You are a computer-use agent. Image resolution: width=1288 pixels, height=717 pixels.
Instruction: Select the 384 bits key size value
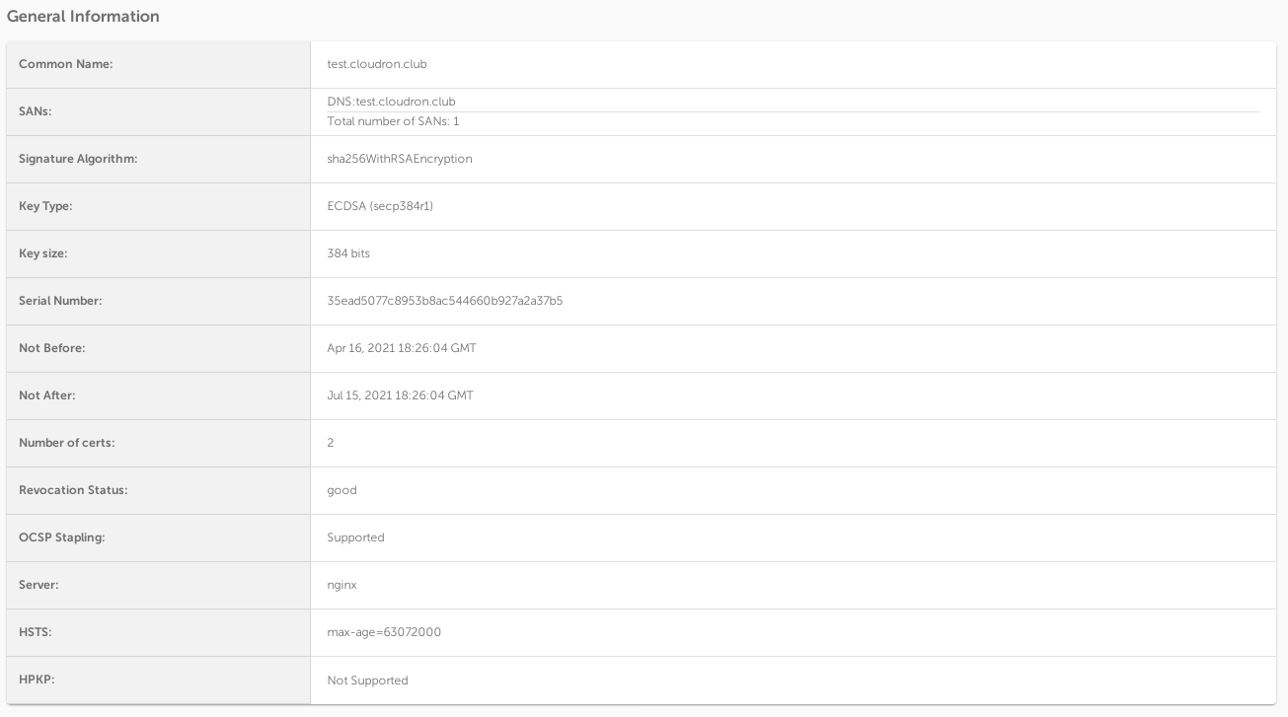[348, 253]
